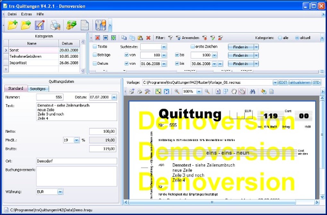The width and height of the screenshot is (327, 215).
Task: Open the dropdown of the 100 amount field
Action: click(164, 55)
